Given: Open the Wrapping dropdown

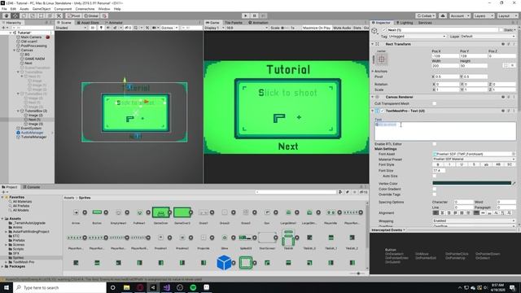Looking at the screenshot, I should coord(474,221).
